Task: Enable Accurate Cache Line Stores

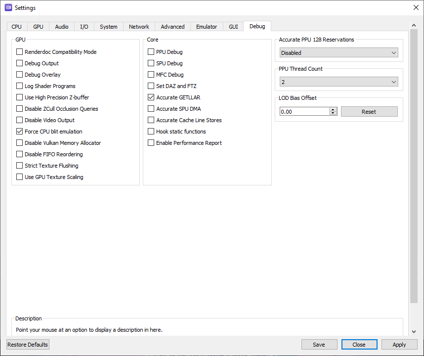Action: pyautogui.click(x=151, y=120)
